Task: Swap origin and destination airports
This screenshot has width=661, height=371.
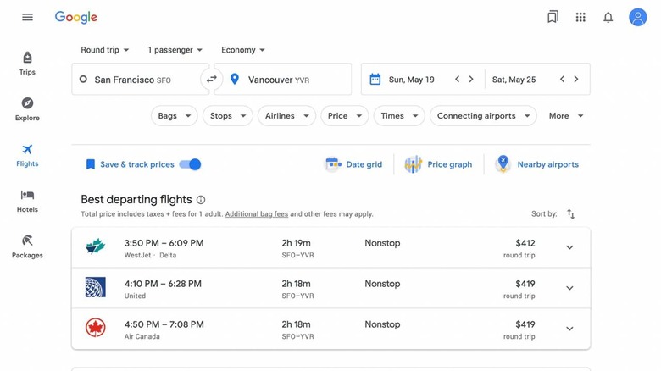Action: tap(212, 80)
